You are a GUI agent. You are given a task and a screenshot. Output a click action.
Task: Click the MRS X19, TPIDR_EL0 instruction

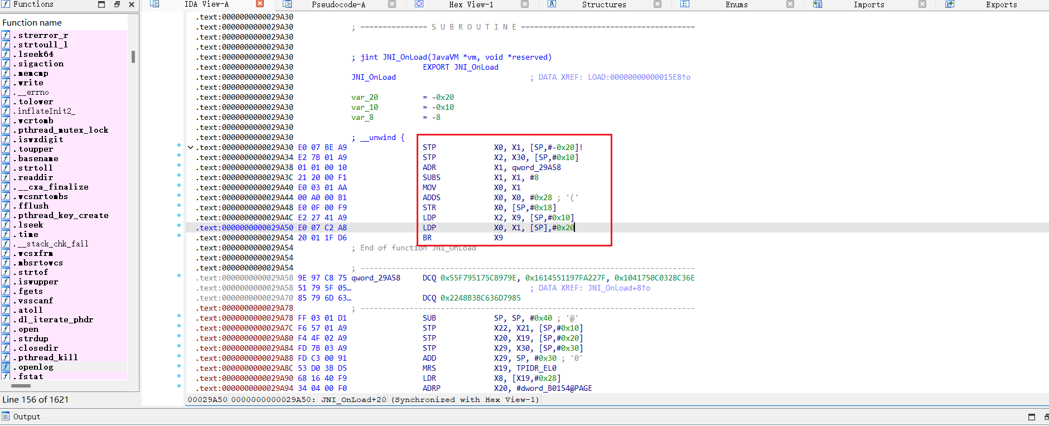(x=490, y=369)
